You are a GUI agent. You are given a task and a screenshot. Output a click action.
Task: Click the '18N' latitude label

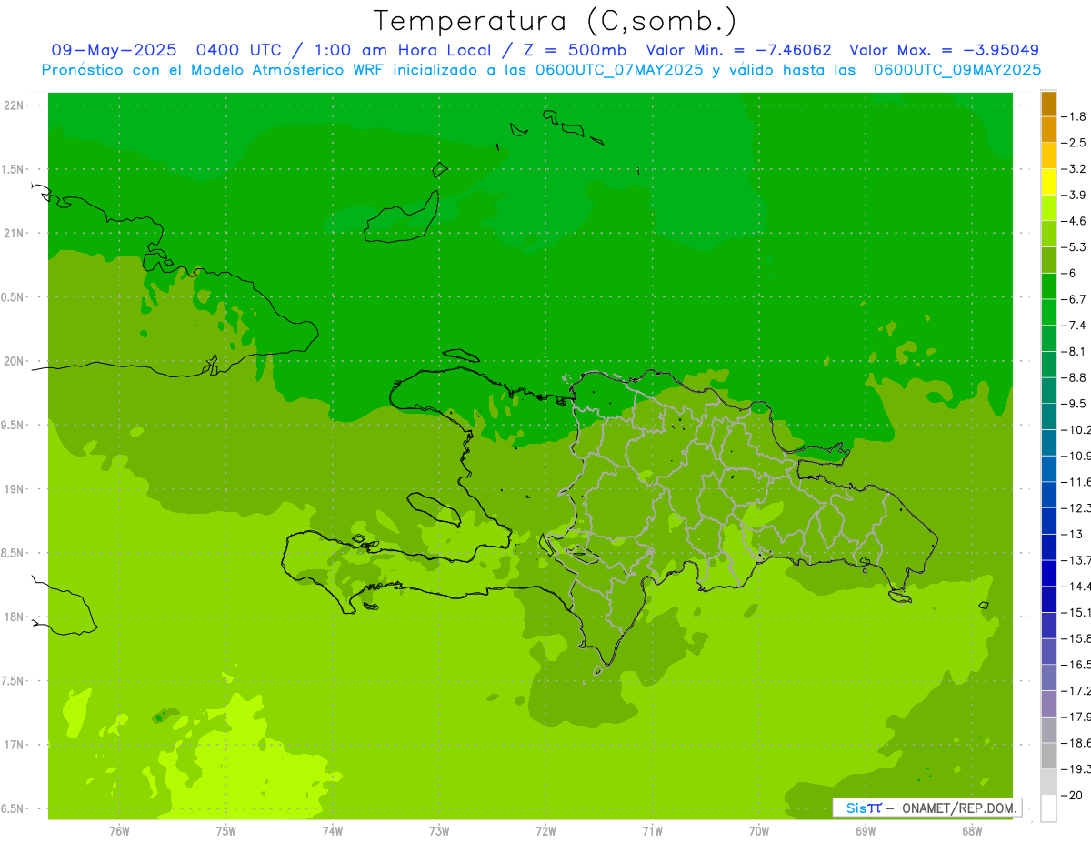tap(15, 617)
